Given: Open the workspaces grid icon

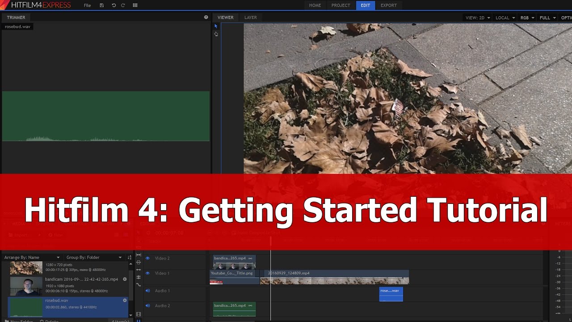Looking at the screenshot, I should (135, 5).
